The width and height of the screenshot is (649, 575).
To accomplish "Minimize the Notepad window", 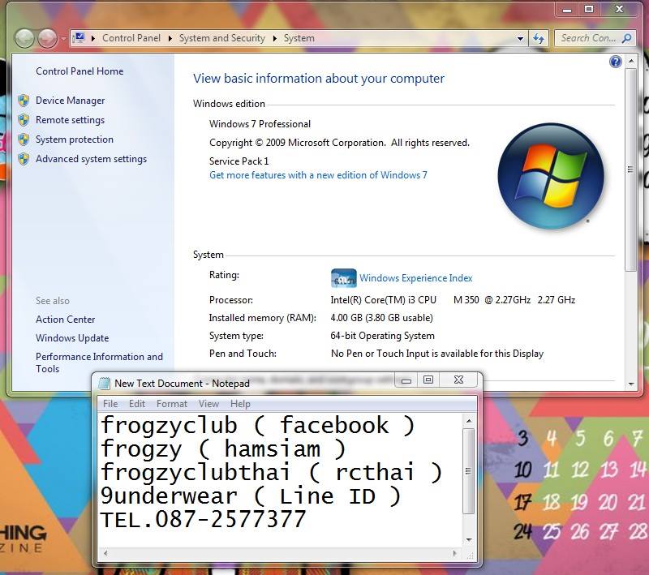I will pyautogui.click(x=406, y=380).
